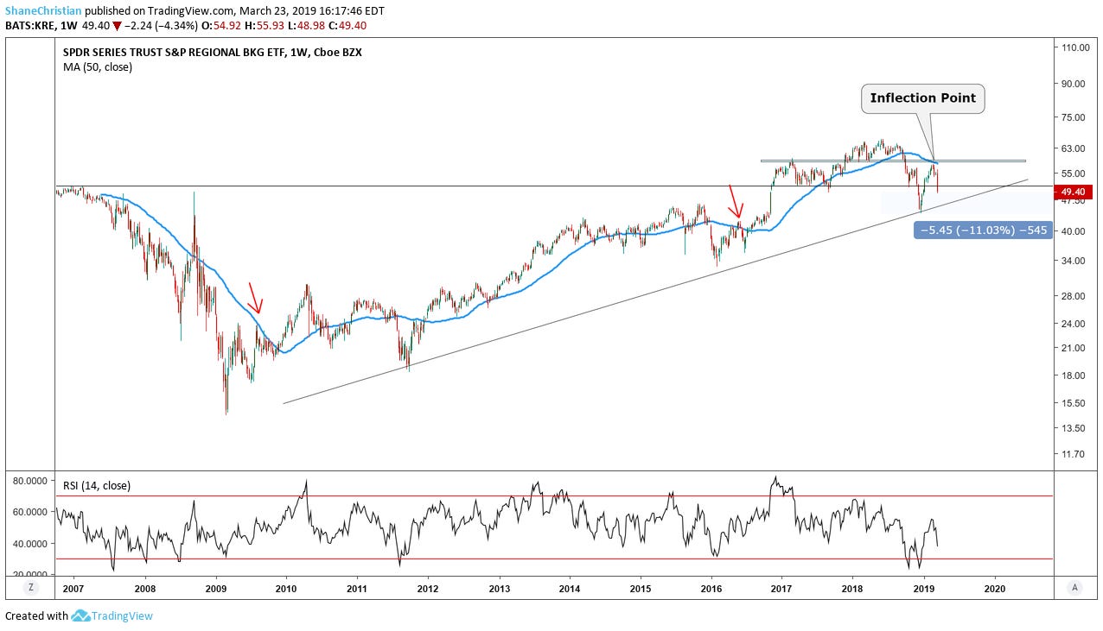Open the TradingView link in the footer
The width and height of the screenshot is (1103, 631).
[x=123, y=616]
